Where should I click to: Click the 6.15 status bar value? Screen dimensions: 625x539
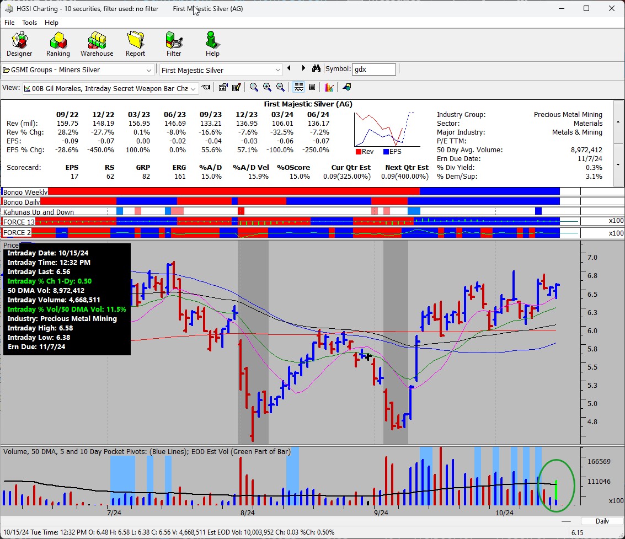coord(577,532)
